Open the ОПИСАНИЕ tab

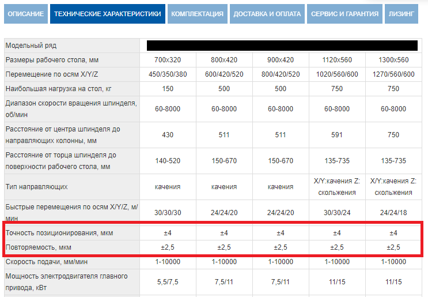pyautogui.click(x=26, y=14)
